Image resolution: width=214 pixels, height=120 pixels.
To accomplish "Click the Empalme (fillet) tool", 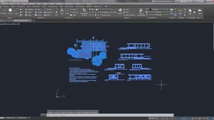I will (x=48, y=12).
